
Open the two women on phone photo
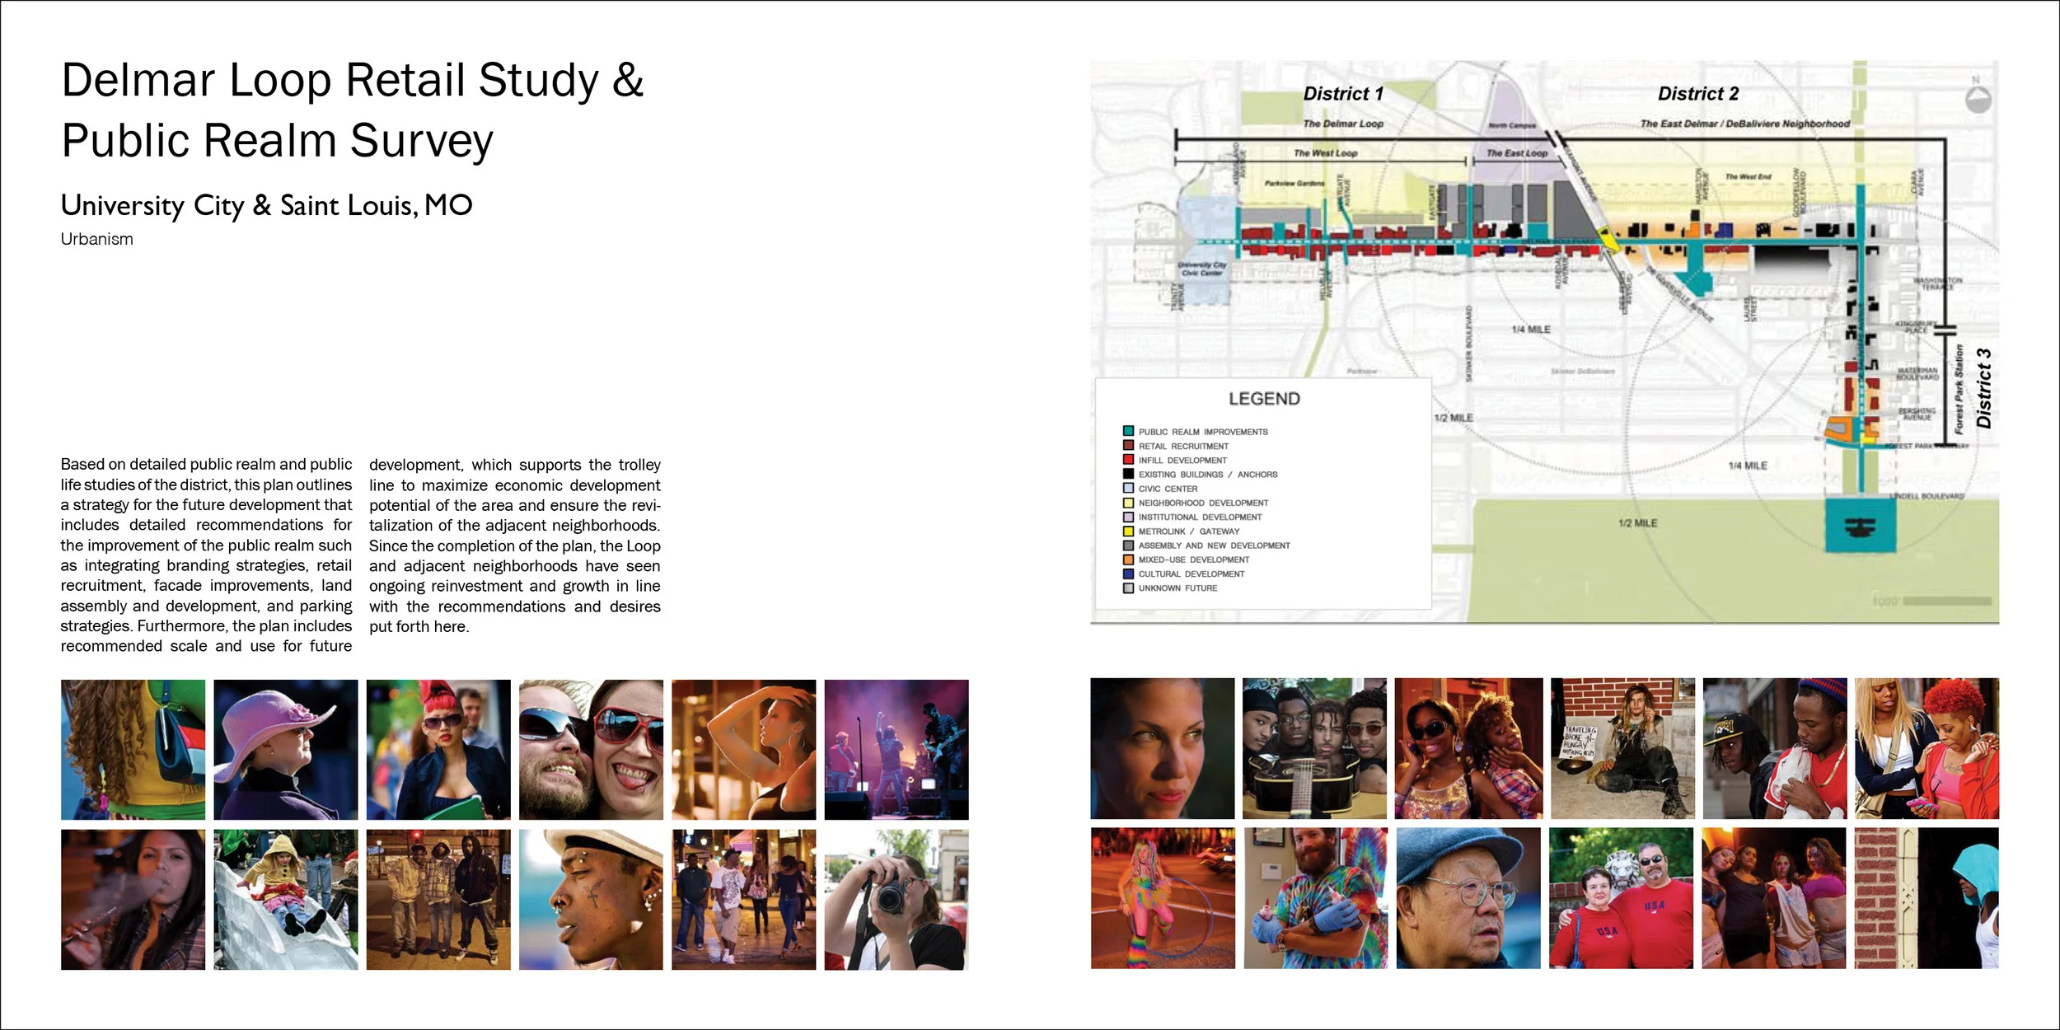click(x=1469, y=749)
